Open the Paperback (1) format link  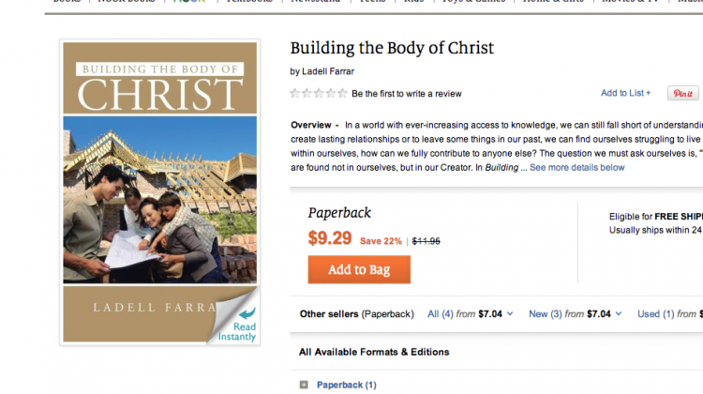tap(346, 385)
